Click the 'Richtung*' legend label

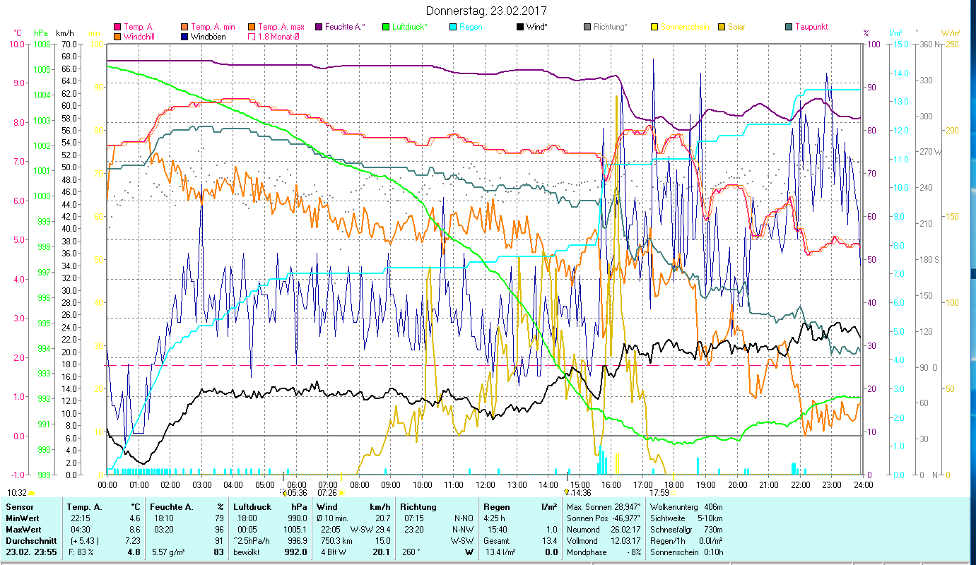611,27
